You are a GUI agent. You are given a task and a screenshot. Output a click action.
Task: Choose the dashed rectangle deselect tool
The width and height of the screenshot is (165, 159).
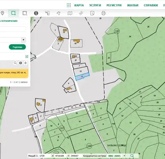pos(25,13)
